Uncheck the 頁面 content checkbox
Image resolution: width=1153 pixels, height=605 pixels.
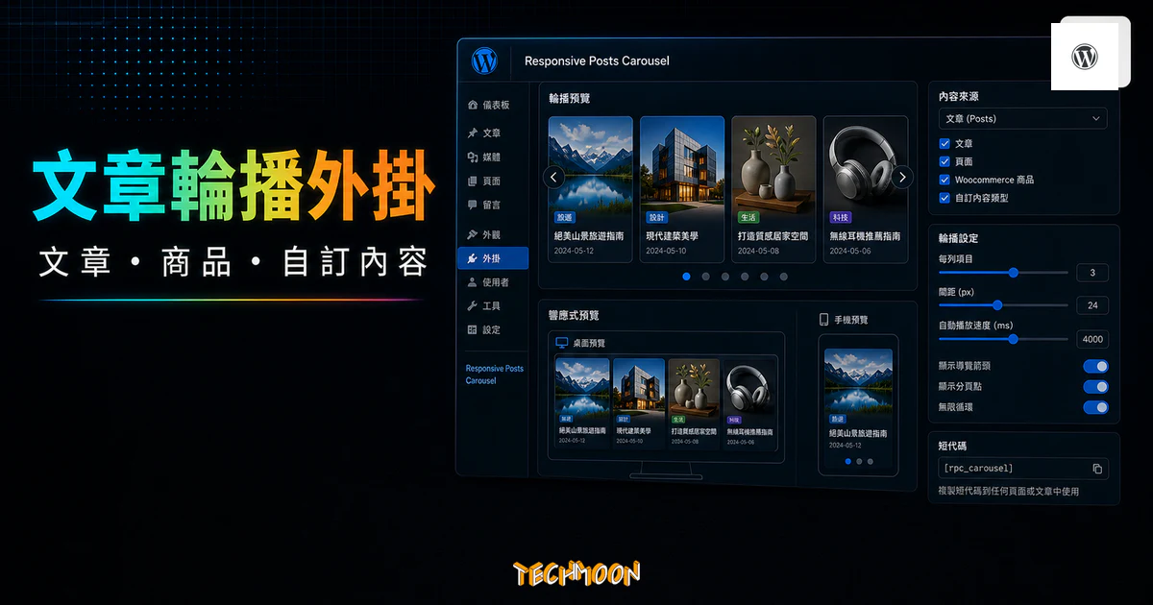[x=944, y=161]
